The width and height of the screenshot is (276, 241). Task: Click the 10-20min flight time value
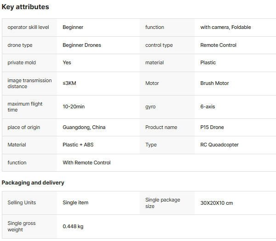73,106
